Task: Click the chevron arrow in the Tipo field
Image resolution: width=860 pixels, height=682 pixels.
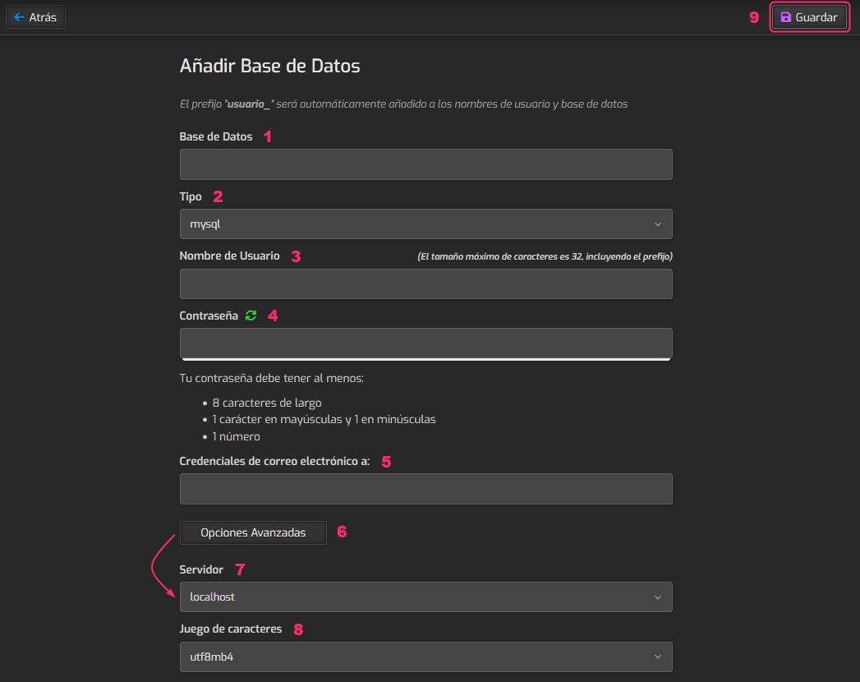Action: [x=658, y=224]
